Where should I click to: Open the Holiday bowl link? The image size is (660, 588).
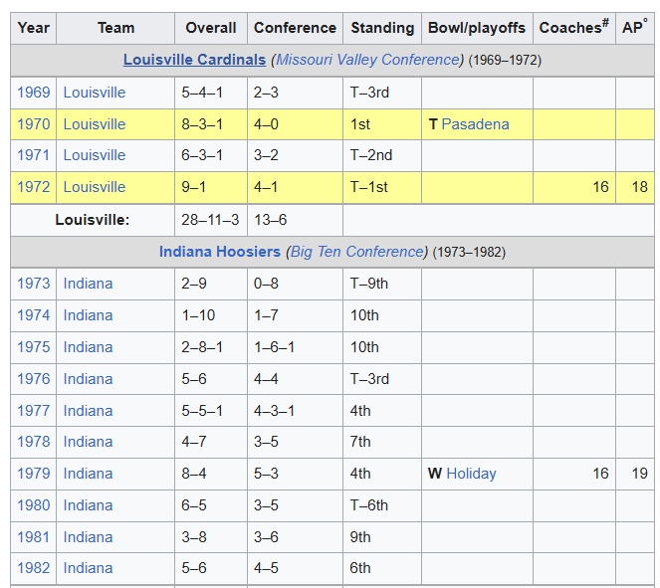click(471, 474)
